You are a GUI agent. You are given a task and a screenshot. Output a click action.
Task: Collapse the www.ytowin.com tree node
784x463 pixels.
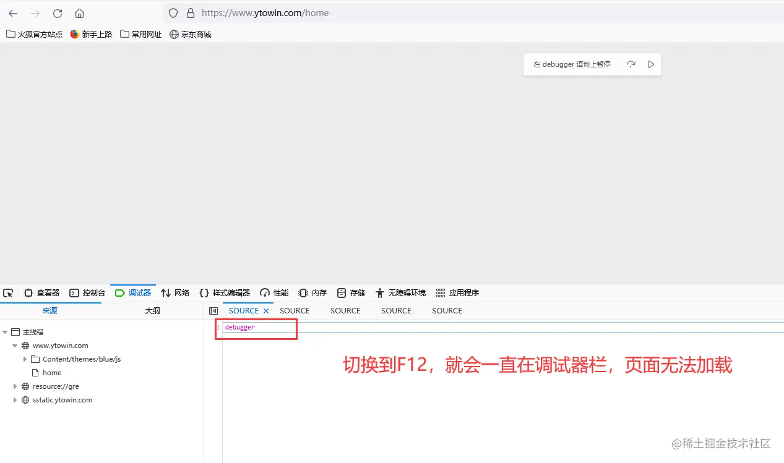(15, 346)
